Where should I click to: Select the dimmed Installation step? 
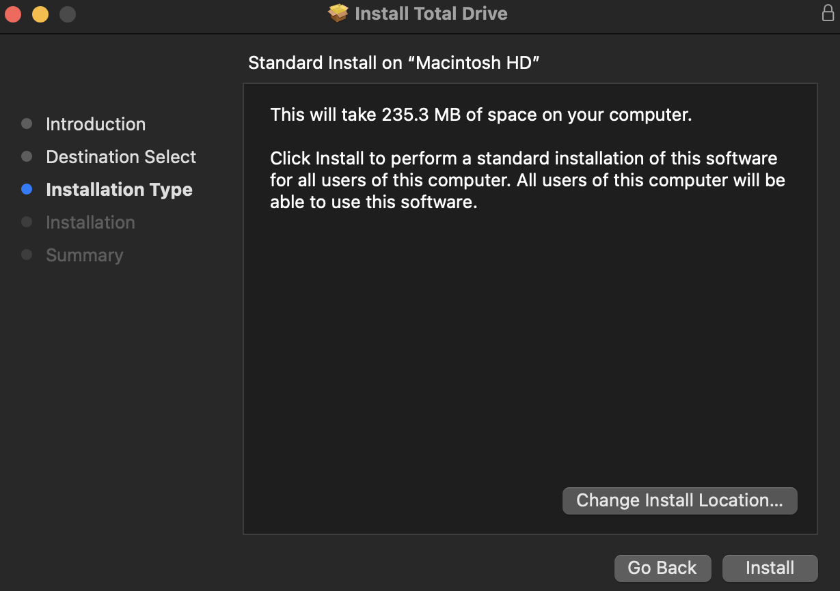(x=90, y=222)
